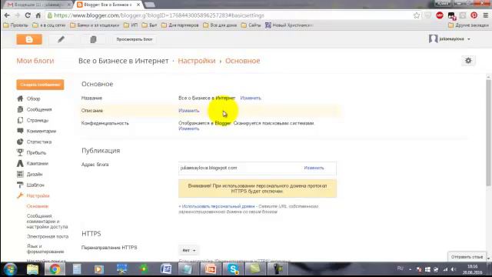This screenshot has width=492, height=277.
Task: Click Изменить link next to Название
Action: [251, 98]
